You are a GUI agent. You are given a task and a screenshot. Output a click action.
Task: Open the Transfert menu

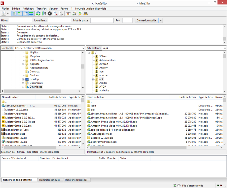point(41,8)
